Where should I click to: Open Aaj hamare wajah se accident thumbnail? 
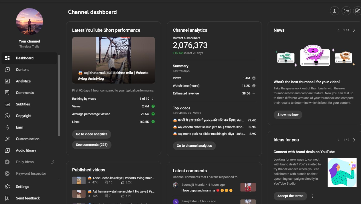pyautogui.click(x=79, y=194)
